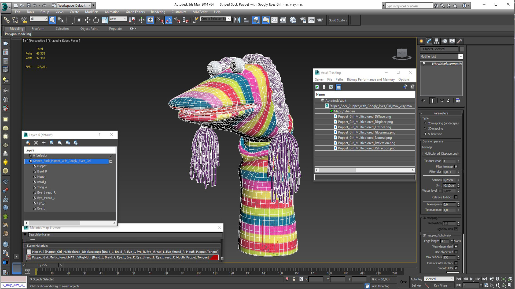Viewport: 515px width, 289px height.
Task: Create a new layer in Layer dialog
Action: pos(28,143)
